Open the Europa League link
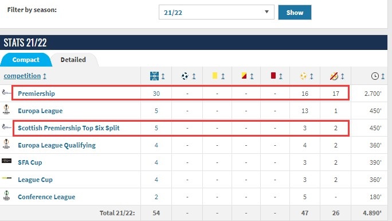Image resolution: width=392 pixels, height=221 pixels. (40, 111)
